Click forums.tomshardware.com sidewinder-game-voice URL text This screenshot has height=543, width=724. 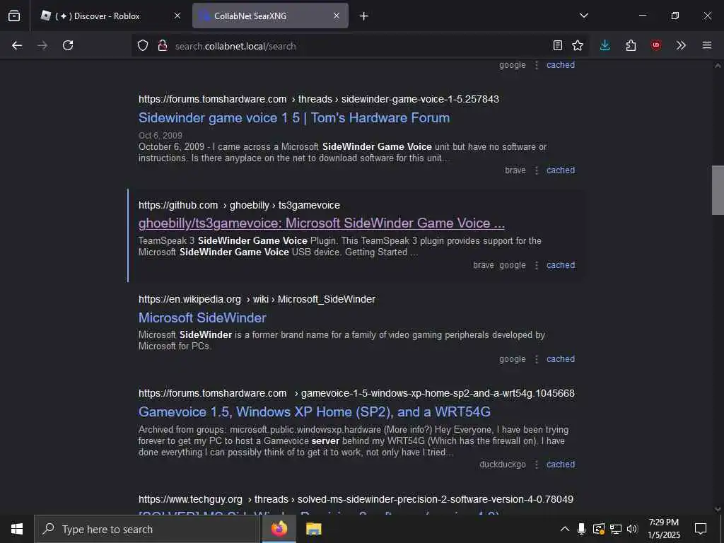[319, 99]
